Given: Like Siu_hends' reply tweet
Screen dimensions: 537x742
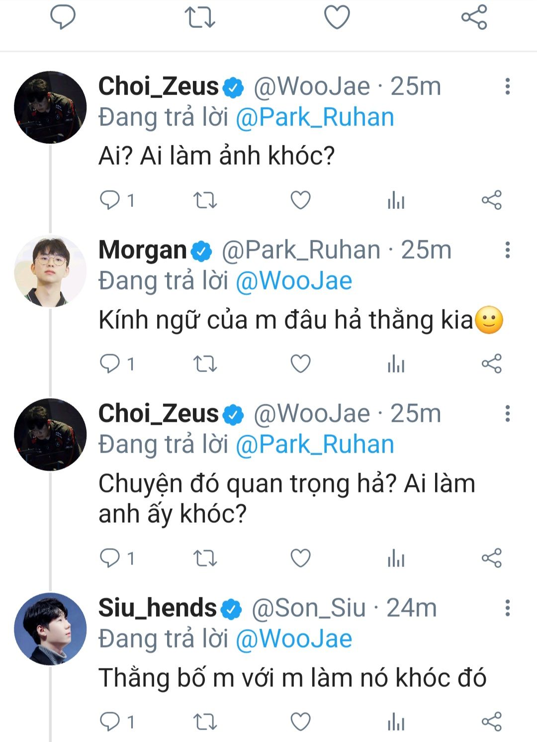Looking at the screenshot, I should coord(300,722).
